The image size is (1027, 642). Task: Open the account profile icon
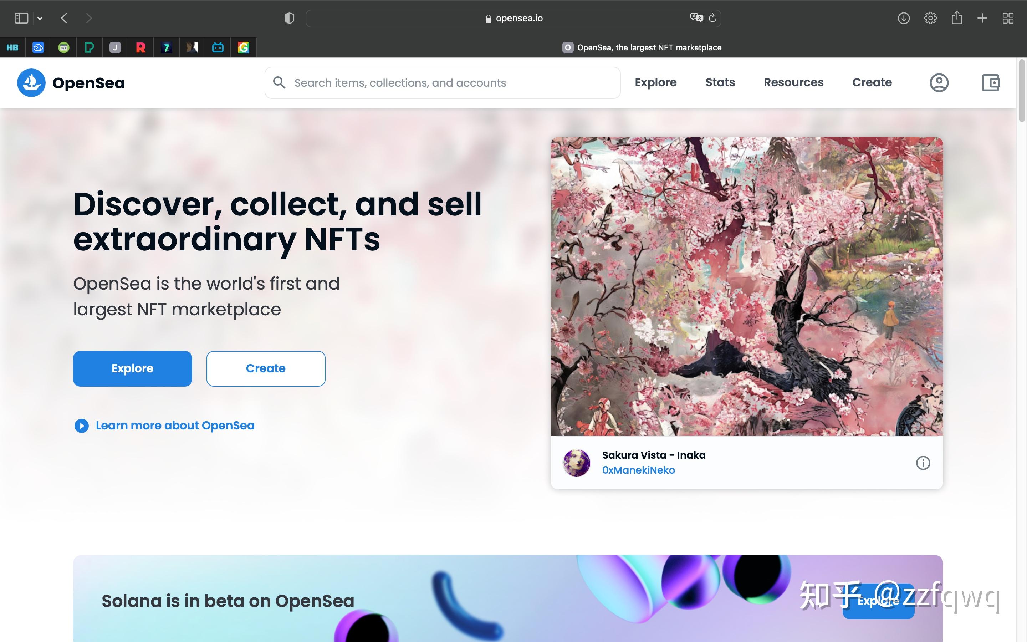(939, 82)
